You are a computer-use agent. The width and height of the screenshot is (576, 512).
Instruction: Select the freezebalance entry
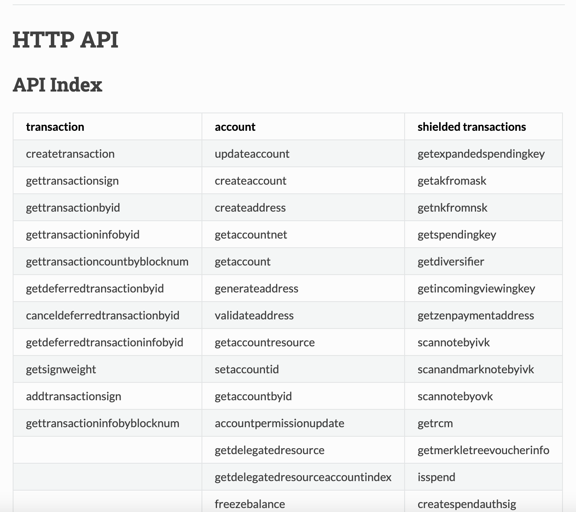[250, 504]
